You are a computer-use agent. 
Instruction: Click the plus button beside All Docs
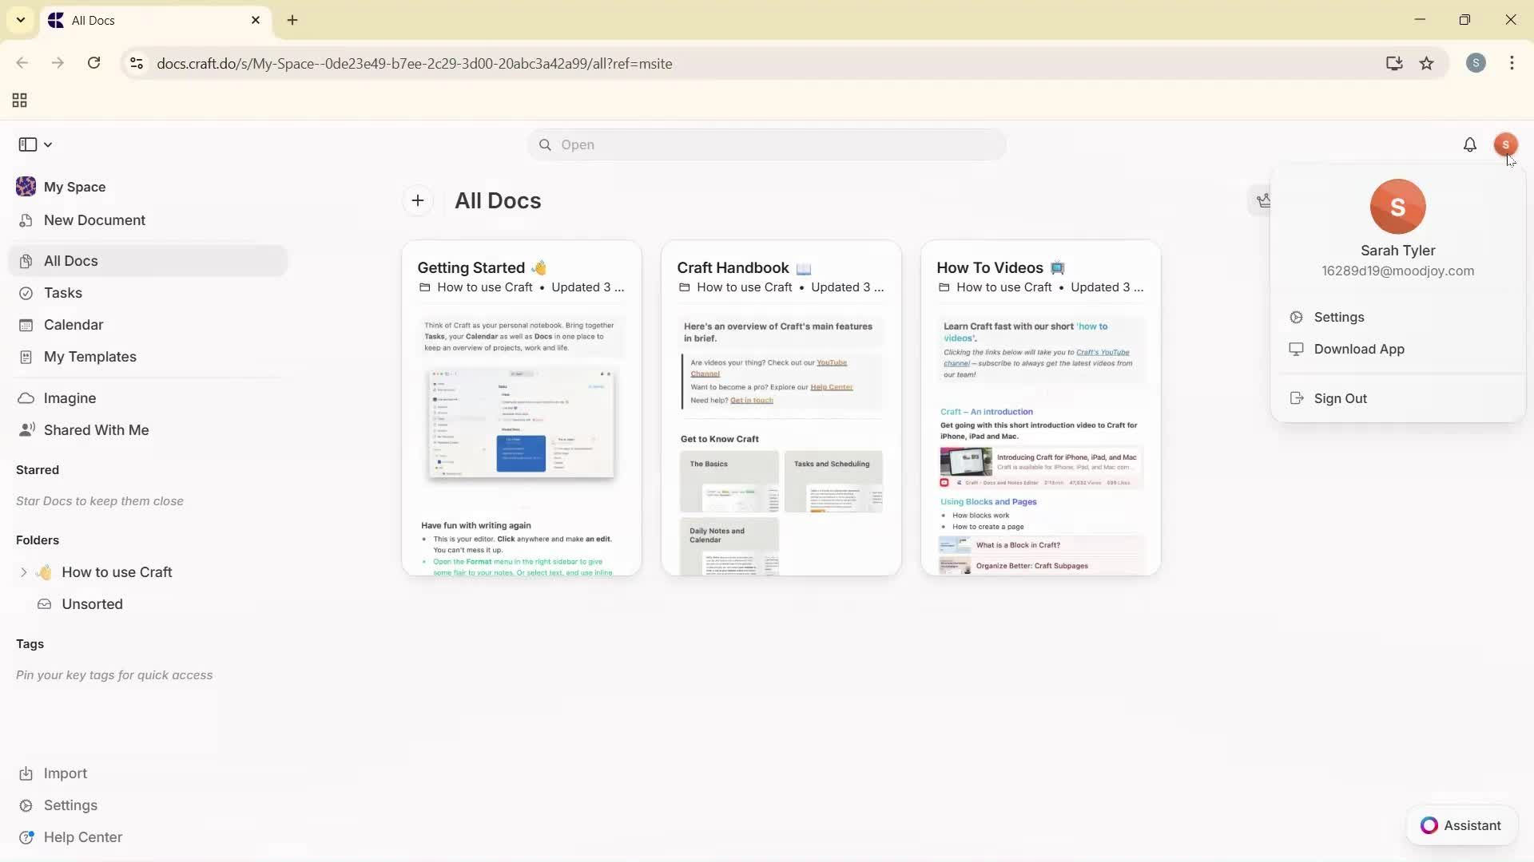[418, 200]
